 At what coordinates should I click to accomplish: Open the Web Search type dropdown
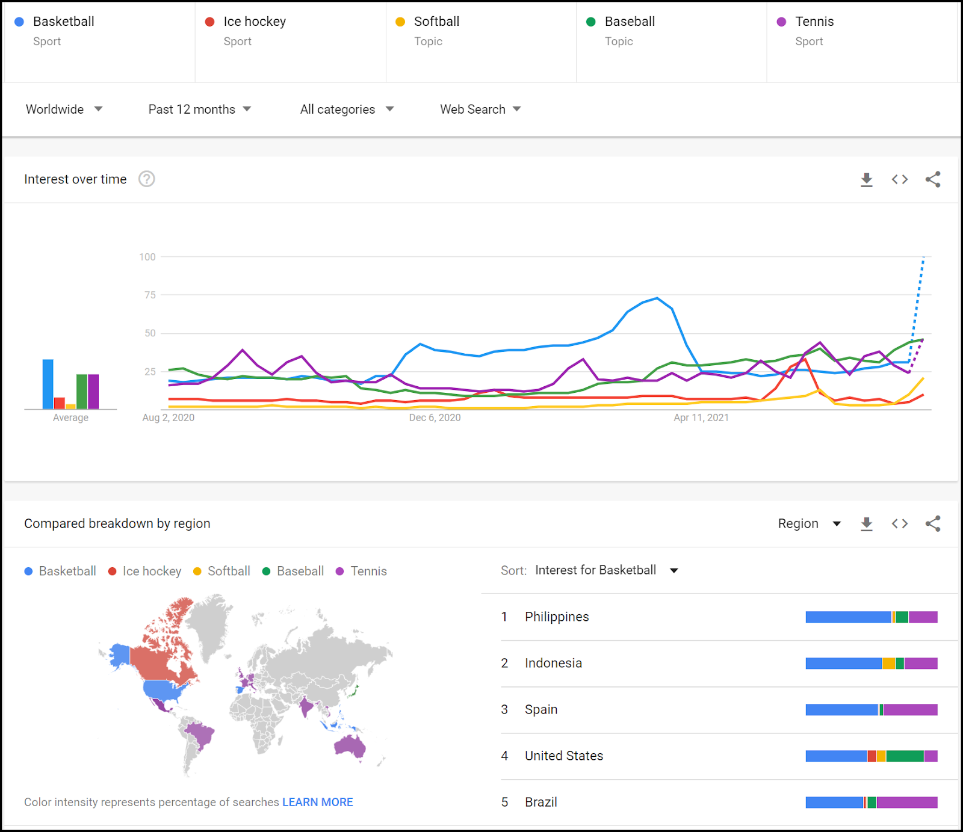480,109
